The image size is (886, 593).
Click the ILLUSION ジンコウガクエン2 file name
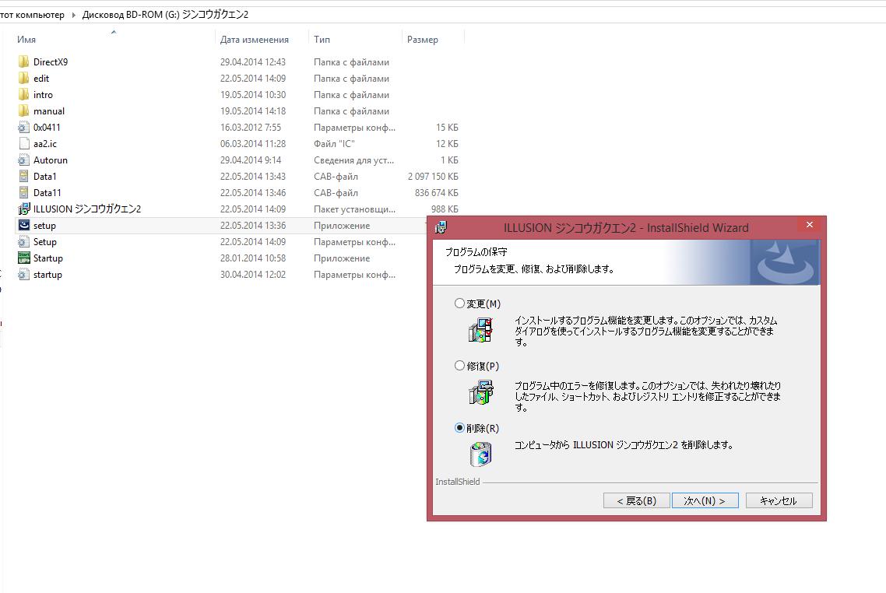point(87,209)
